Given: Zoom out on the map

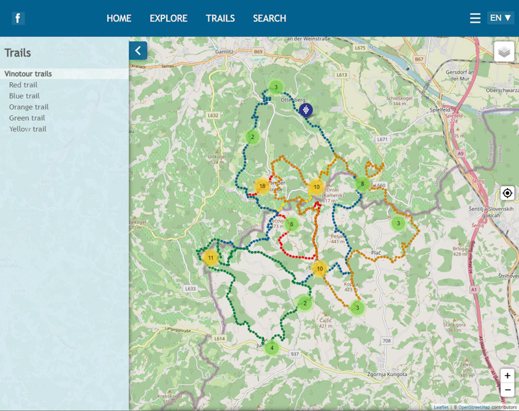Looking at the screenshot, I should pos(507,390).
